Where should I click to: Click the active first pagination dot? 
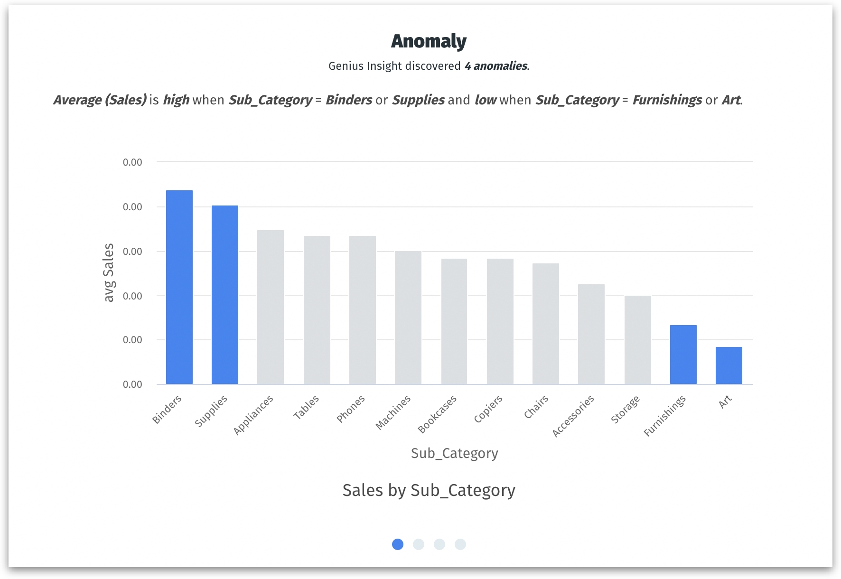point(398,544)
